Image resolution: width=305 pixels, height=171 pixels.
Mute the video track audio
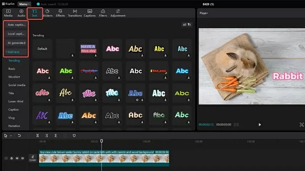[x=22, y=158]
